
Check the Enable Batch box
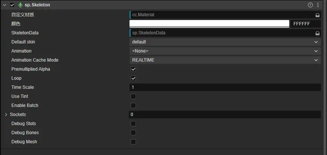point(133,105)
